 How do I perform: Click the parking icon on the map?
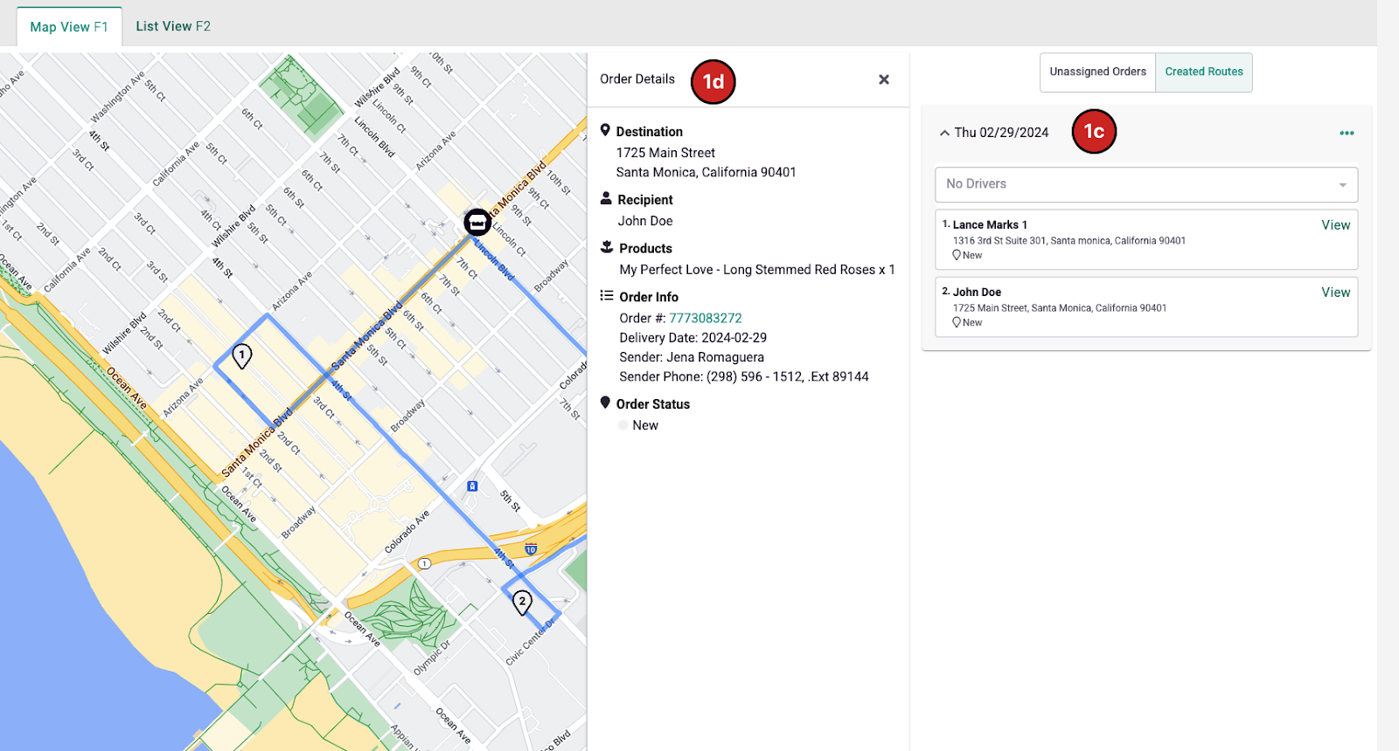[x=472, y=486]
